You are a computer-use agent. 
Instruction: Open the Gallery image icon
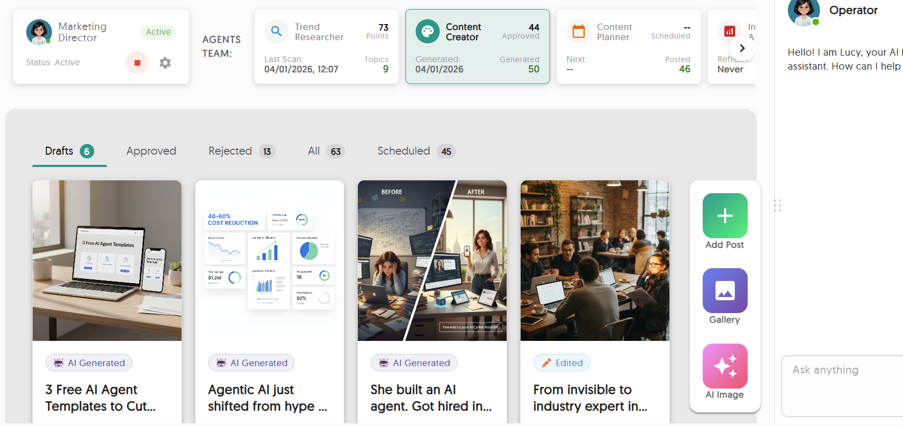(x=725, y=291)
